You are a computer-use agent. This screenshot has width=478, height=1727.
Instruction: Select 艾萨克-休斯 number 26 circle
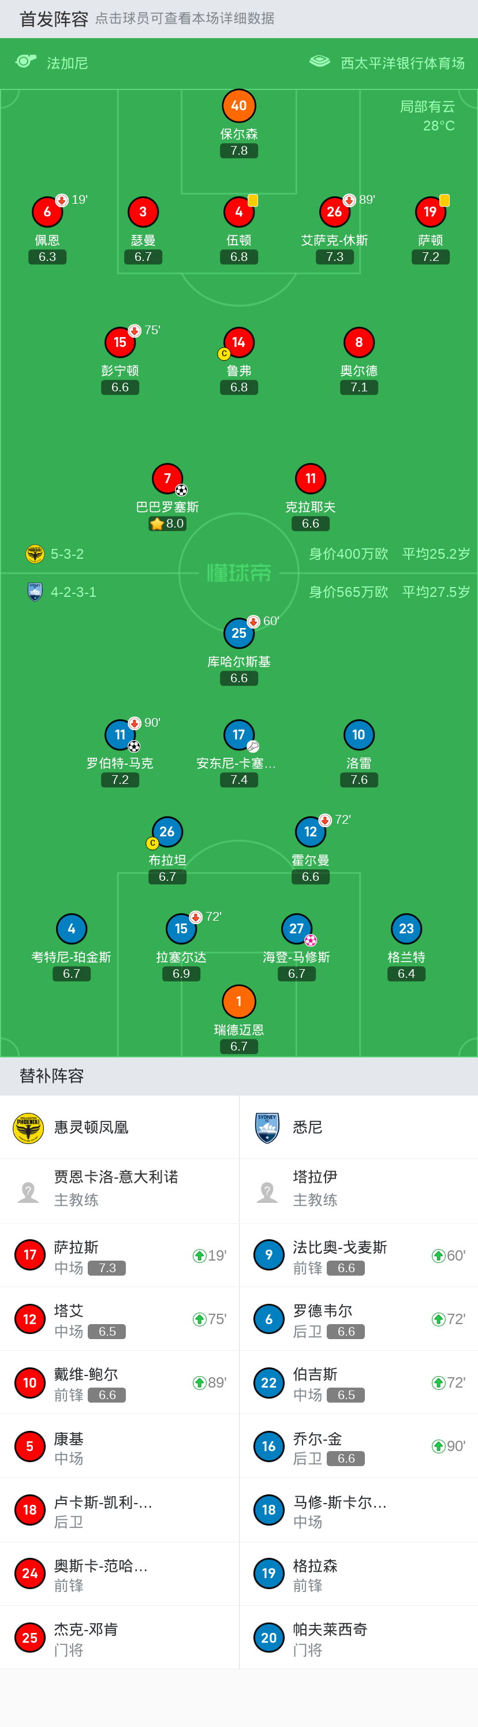pyautogui.click(x=334, y=212)
